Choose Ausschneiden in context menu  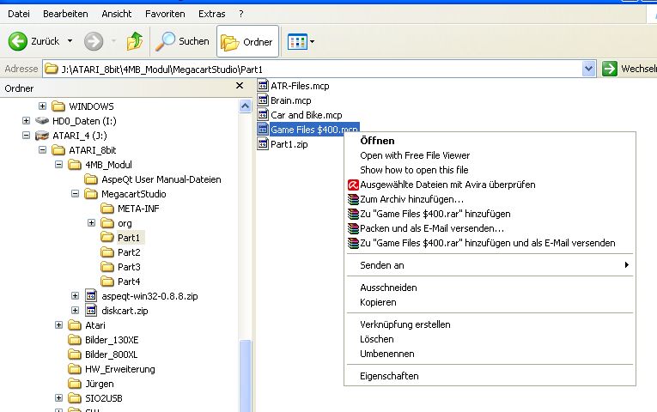tap(490, 288)
